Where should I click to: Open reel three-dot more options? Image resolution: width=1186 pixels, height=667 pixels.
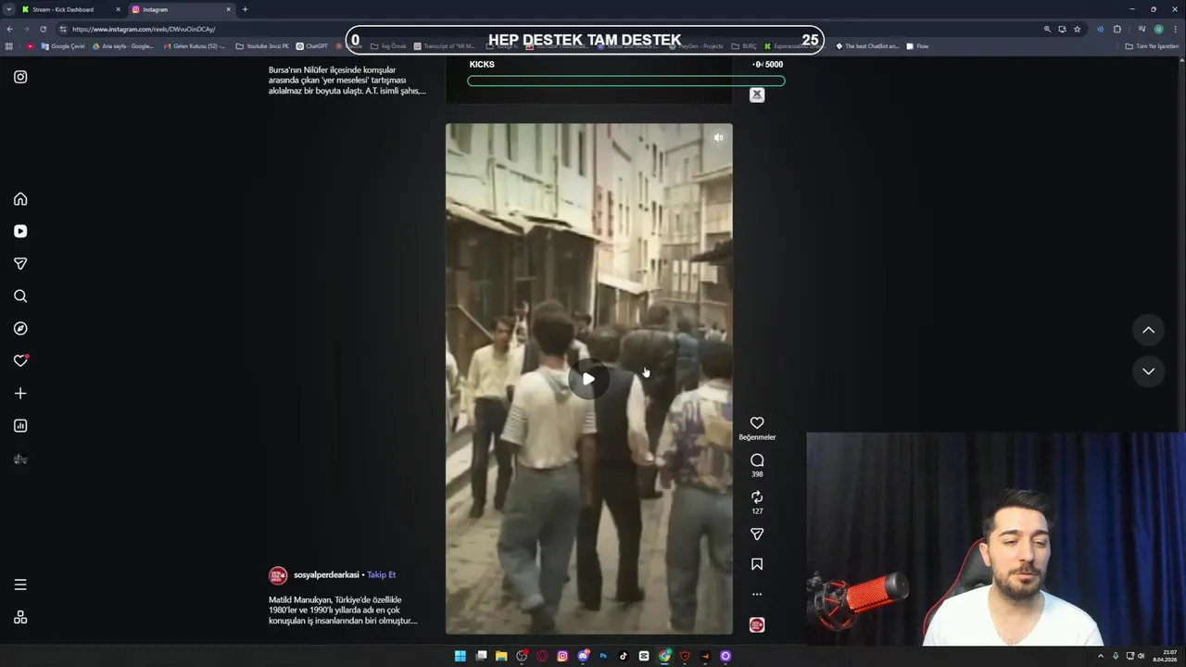757,595
